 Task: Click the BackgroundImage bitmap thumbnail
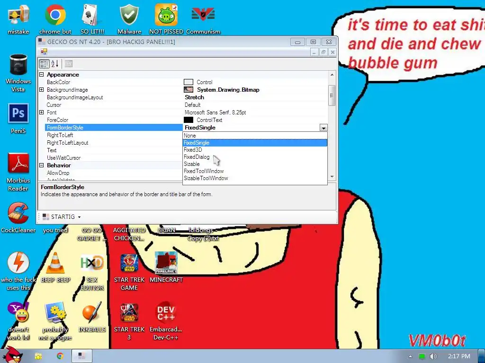click(189, 89)
